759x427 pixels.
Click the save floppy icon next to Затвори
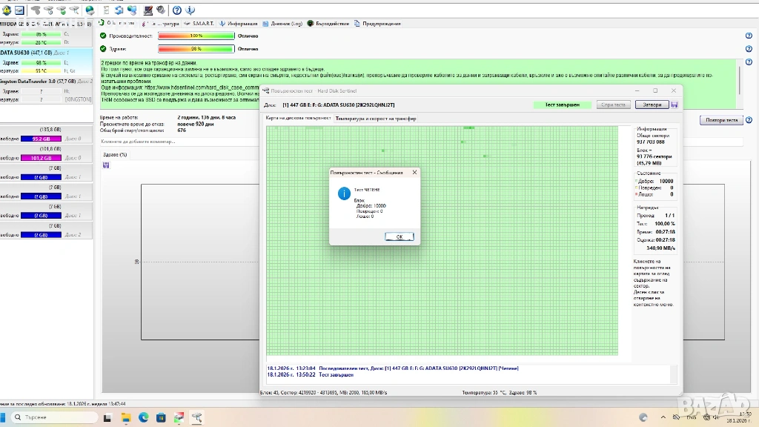(x=675, y=105)
